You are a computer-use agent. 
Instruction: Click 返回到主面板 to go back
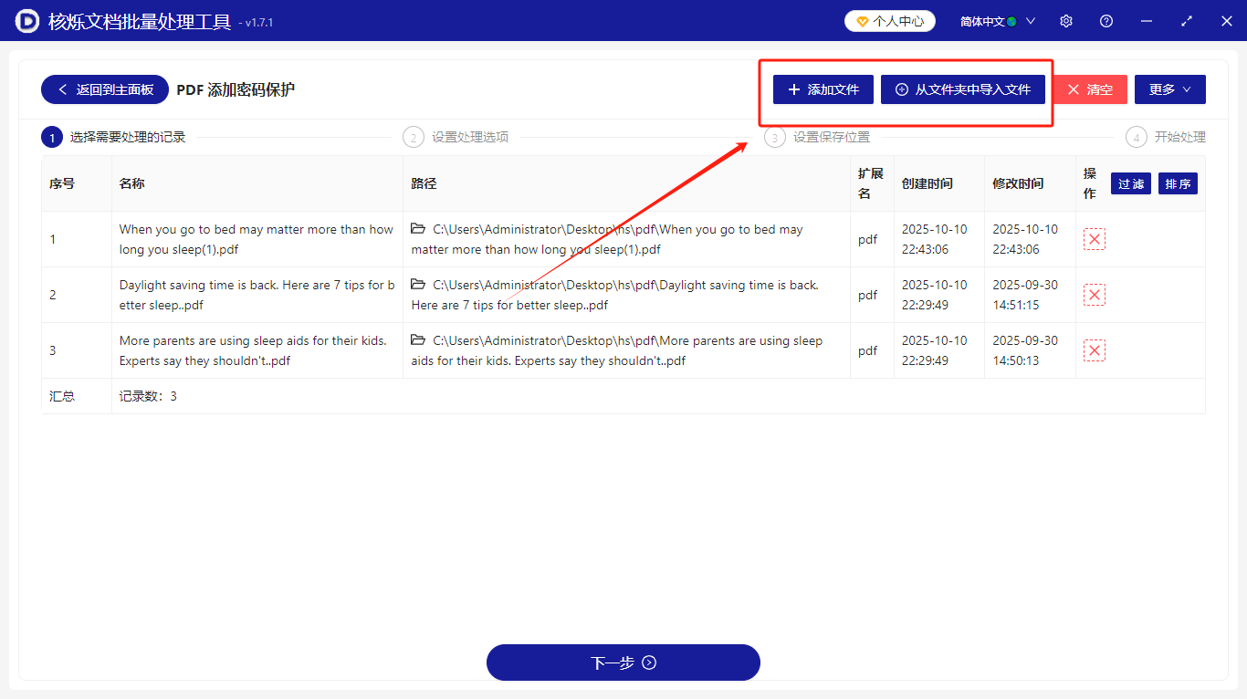pyautogui.click(x=104, y=89)
